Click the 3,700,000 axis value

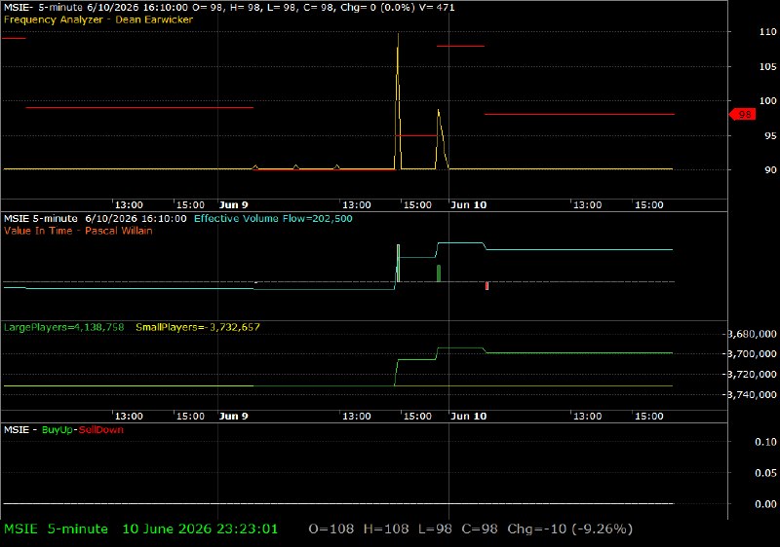pyautogui.click(x=752, y=354)
